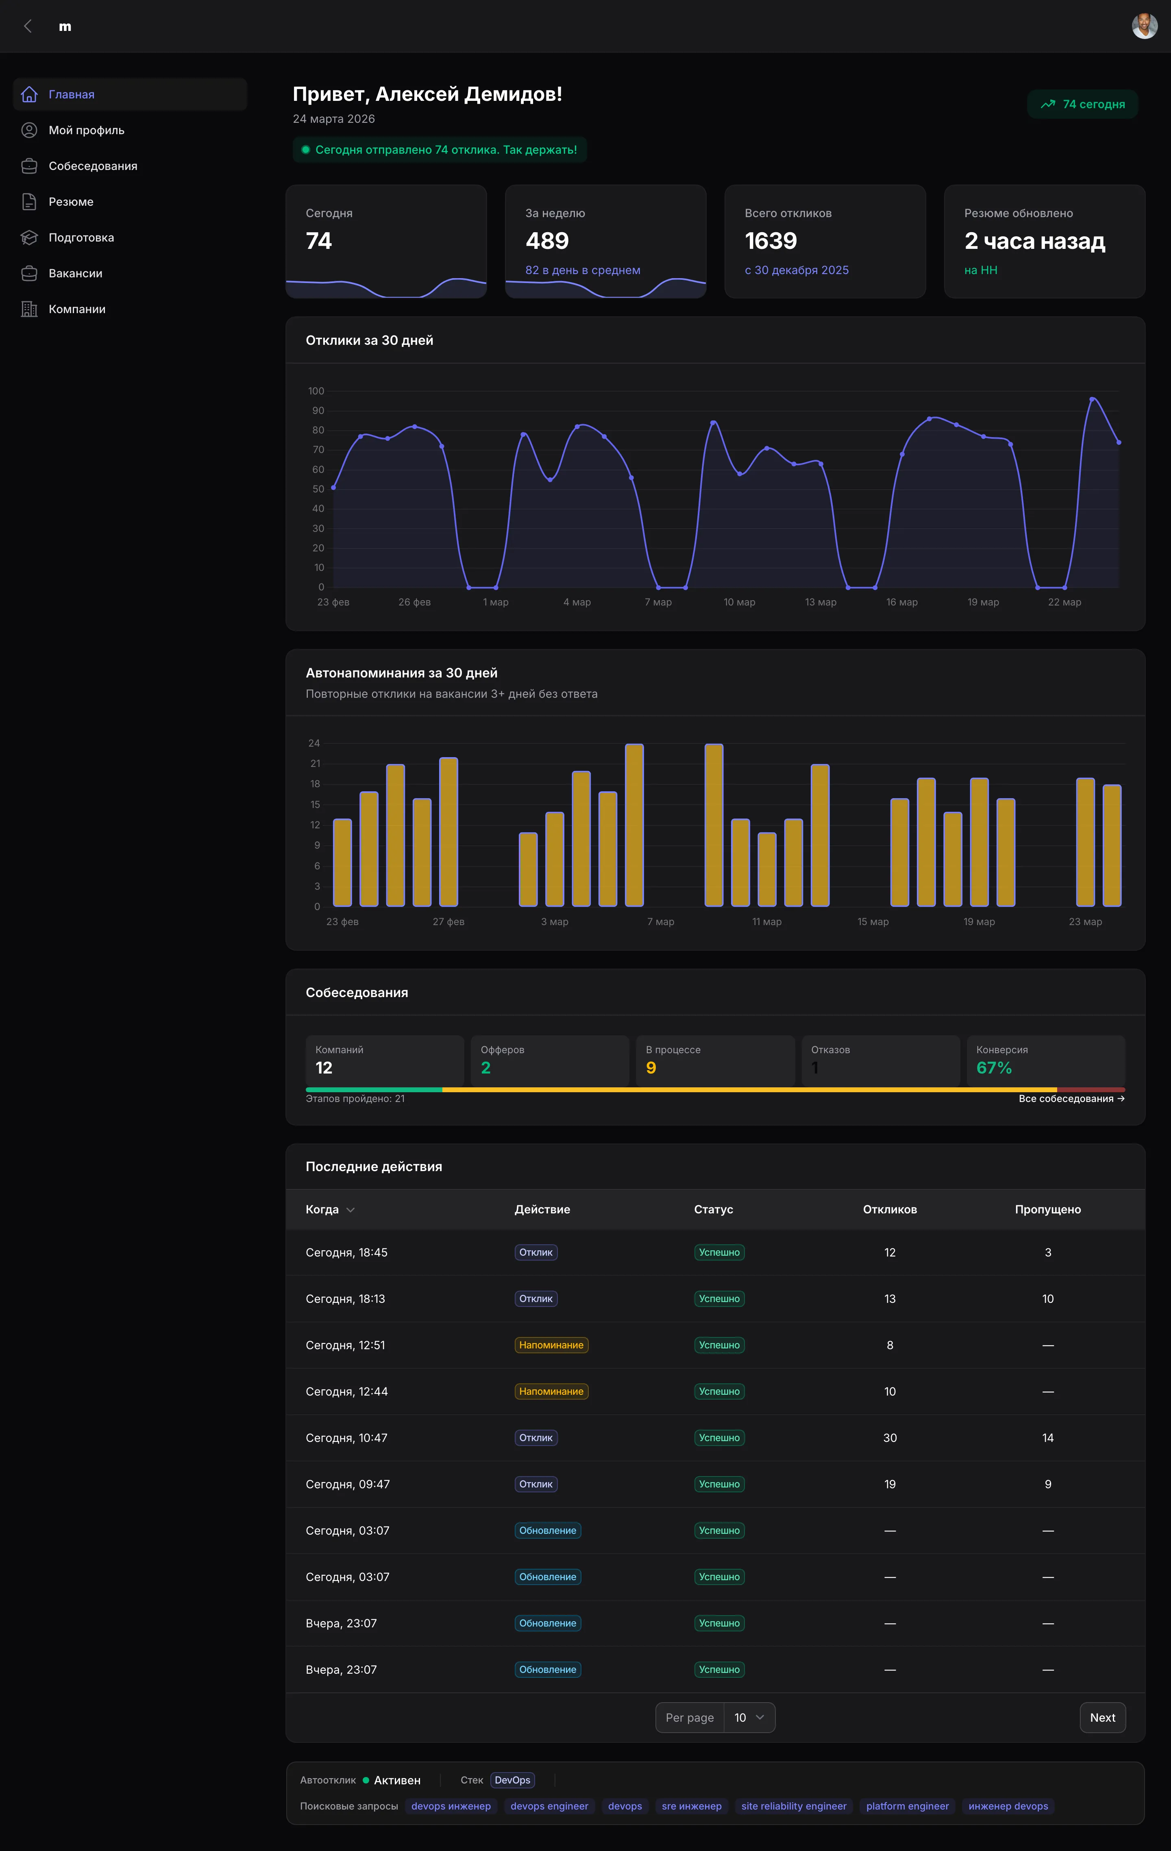
Task: Sort table by Когда column chevron
Action: (350, 1210)
